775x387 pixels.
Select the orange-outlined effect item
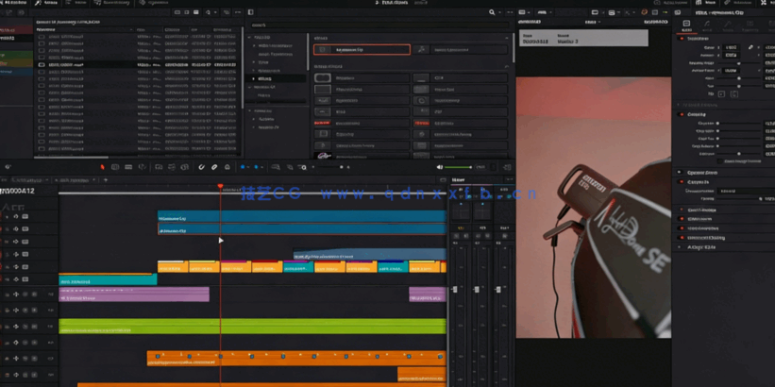click(x=362, y=49)
